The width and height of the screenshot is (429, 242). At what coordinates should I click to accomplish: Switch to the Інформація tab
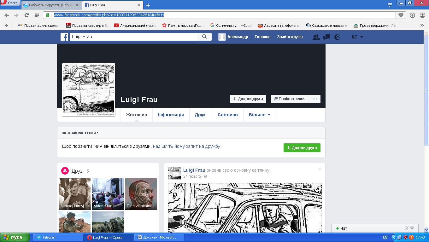coord(171,115)
